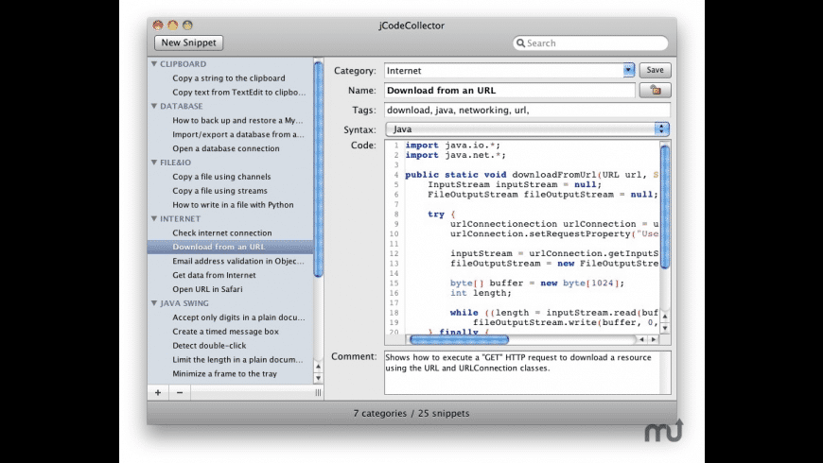Click the magnifier icon in the search box
823x463 pixels.
[521, 43]
